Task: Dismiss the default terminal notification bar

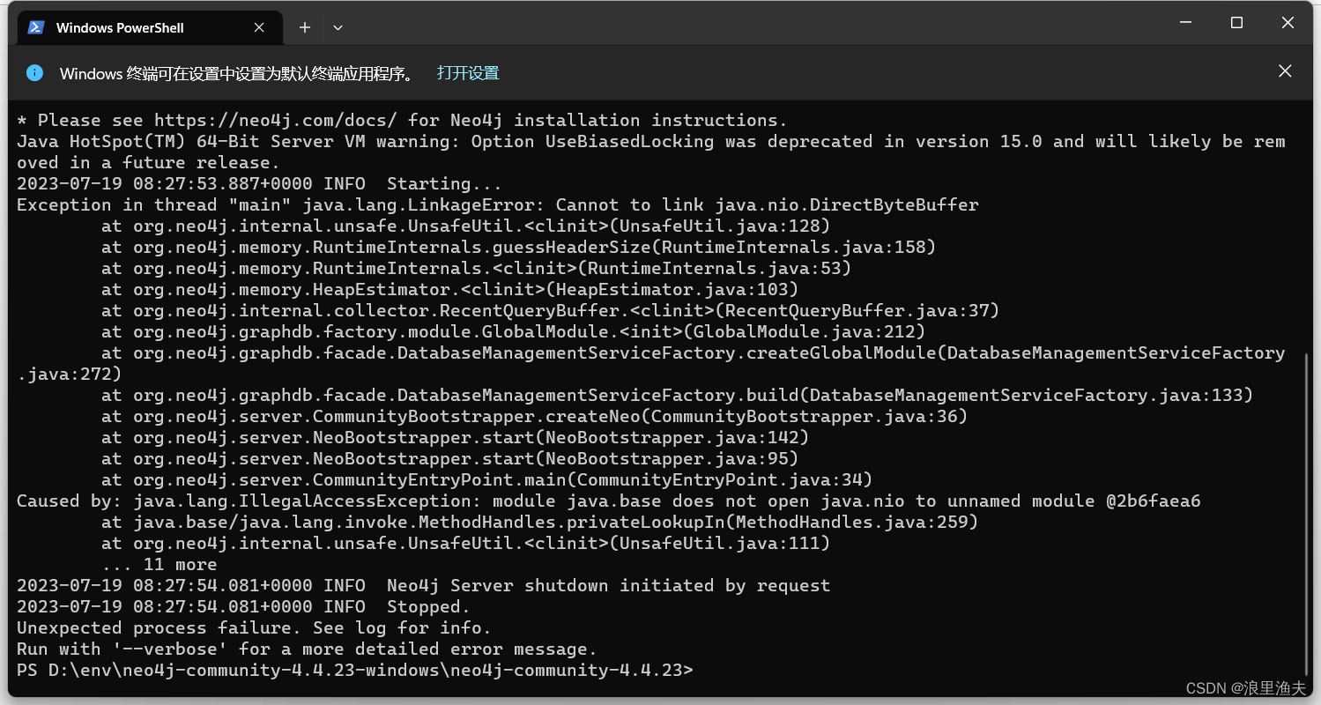Action: coord(1285,71)
